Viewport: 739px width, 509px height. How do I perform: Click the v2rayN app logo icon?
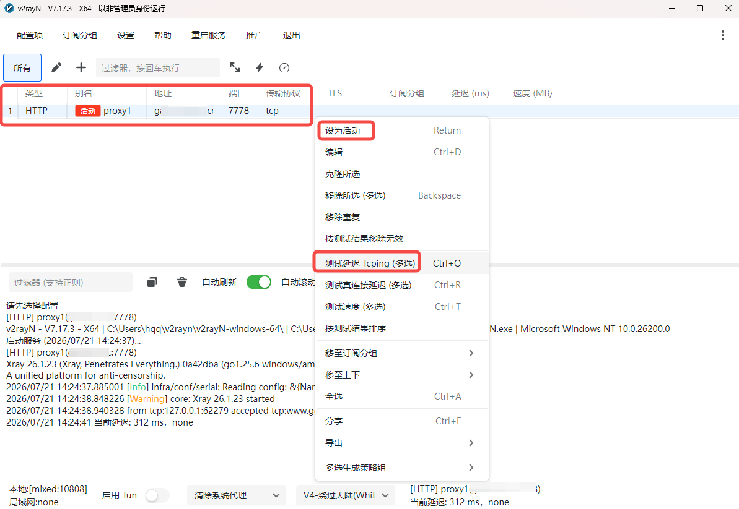pyautogui.click(x=9, y=8)
